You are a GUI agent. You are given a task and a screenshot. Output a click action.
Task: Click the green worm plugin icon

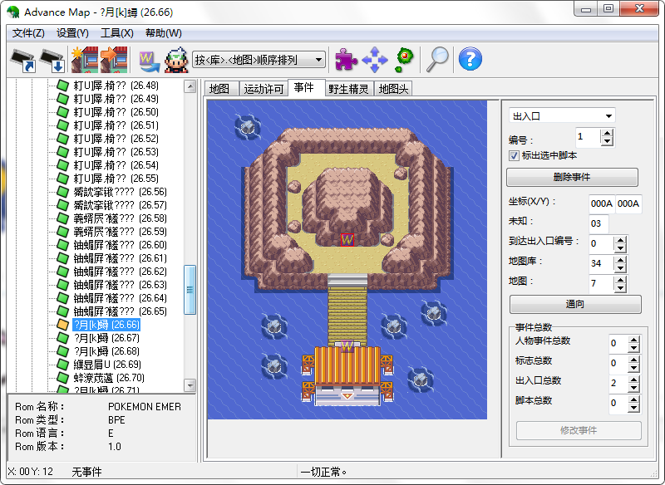[404, 60]
